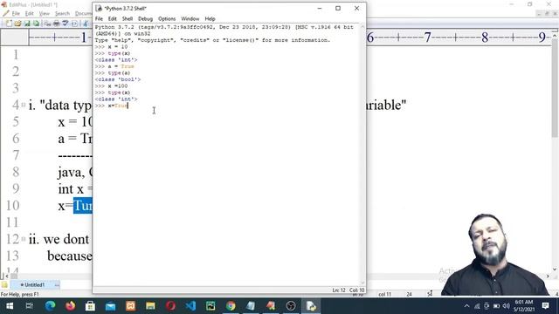
Task: Open the Help menu in IDLE
Action: 210,18
